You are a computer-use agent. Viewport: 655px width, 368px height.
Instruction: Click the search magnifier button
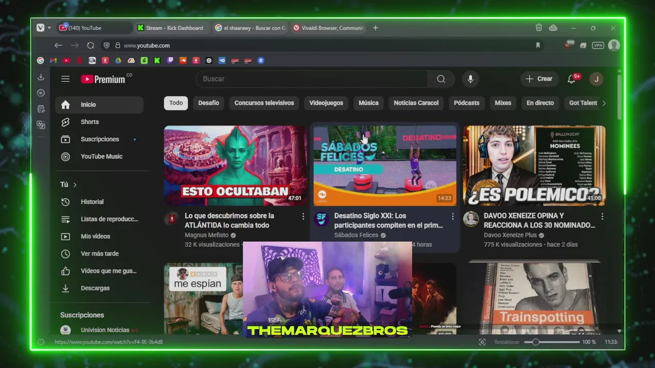click(441, 79)
